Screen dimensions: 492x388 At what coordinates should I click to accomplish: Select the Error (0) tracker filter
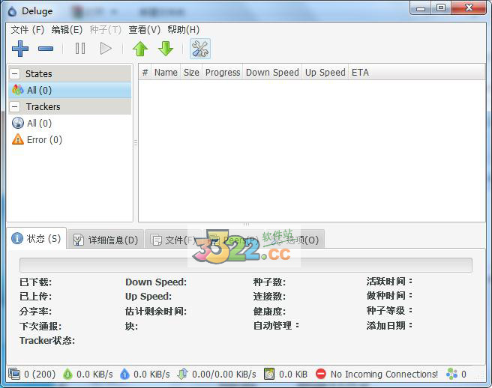70,140
